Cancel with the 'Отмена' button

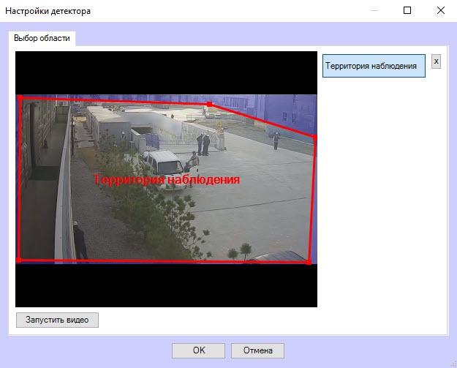tap(257, 350)
